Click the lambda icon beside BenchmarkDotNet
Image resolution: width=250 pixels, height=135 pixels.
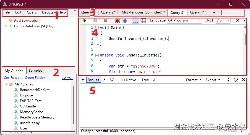pos(16,90)
